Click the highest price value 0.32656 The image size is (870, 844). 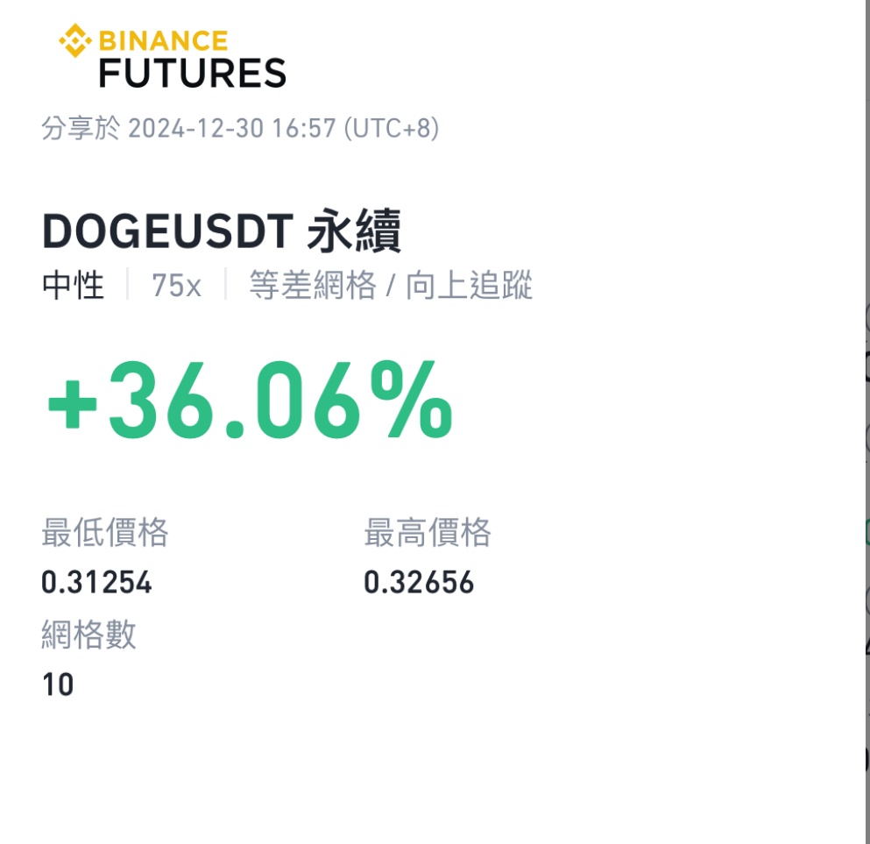419,583
